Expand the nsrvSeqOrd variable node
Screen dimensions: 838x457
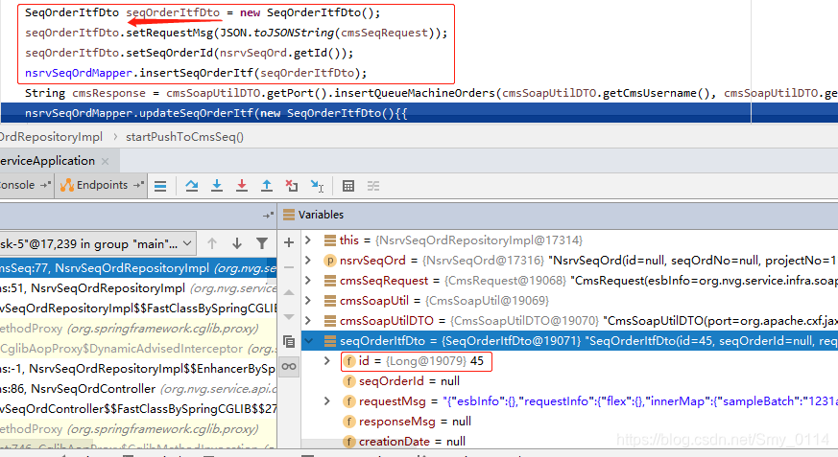[308, 261]
